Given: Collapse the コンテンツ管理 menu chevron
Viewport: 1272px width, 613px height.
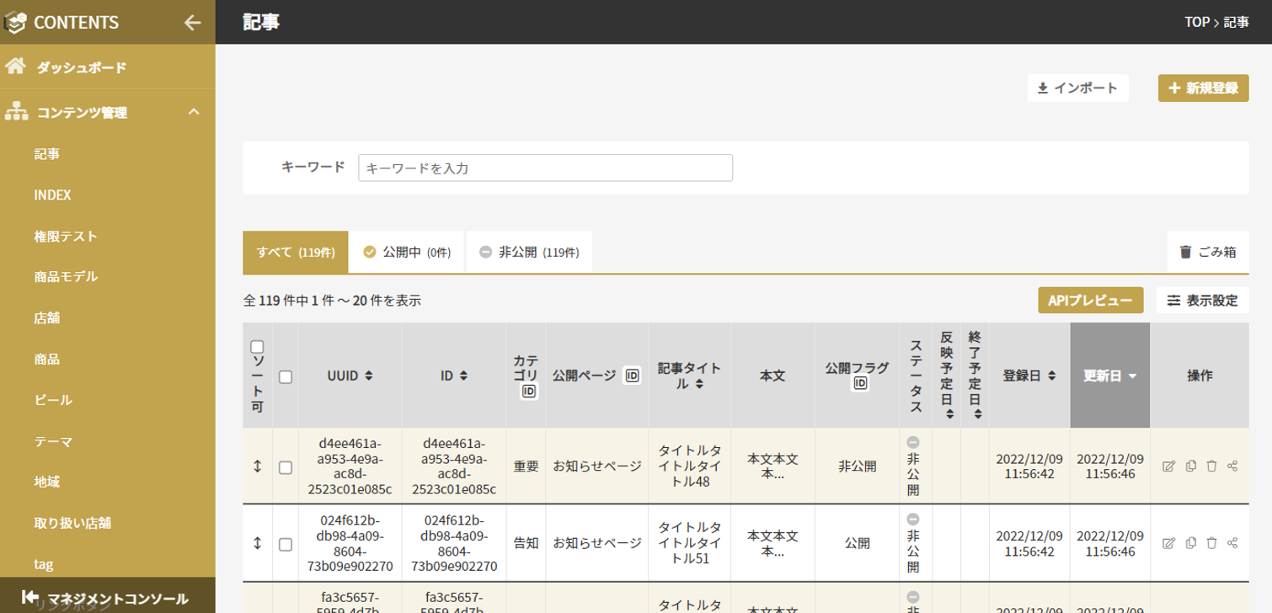Looking at the screenshot, I should click(x=193, y=111).
